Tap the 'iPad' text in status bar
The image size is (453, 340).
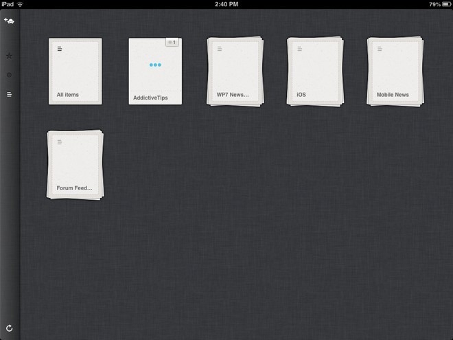pyautogui.click(x=8, y=4)
